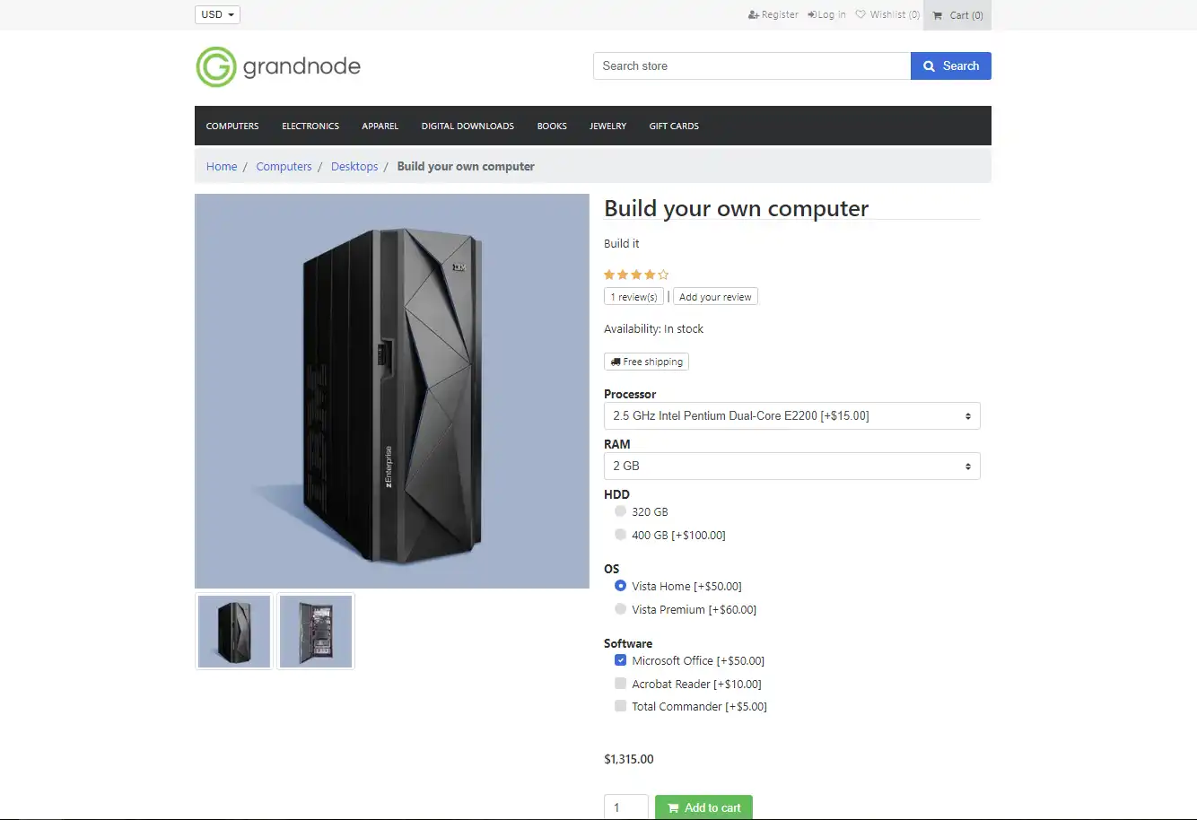Open the USD currency selector
This screenshot has height=820, width=1197.
217,15
